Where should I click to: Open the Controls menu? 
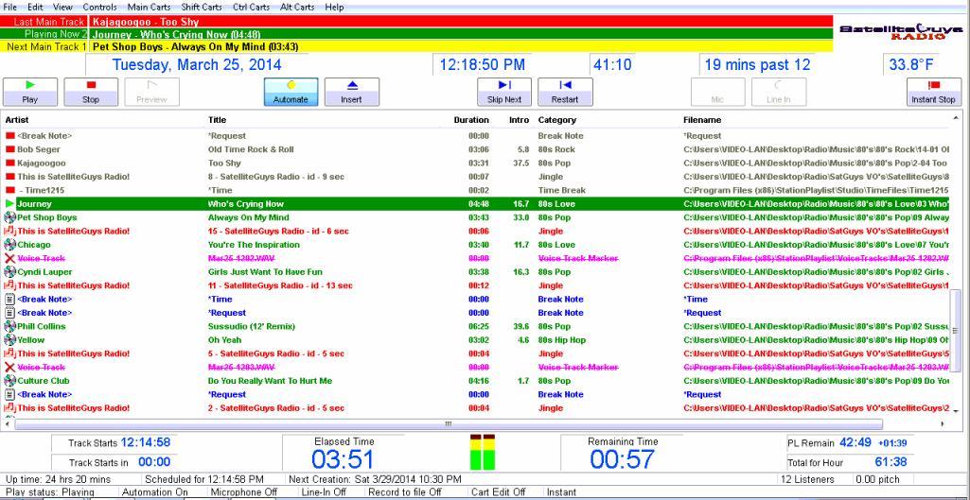point(99,7)
